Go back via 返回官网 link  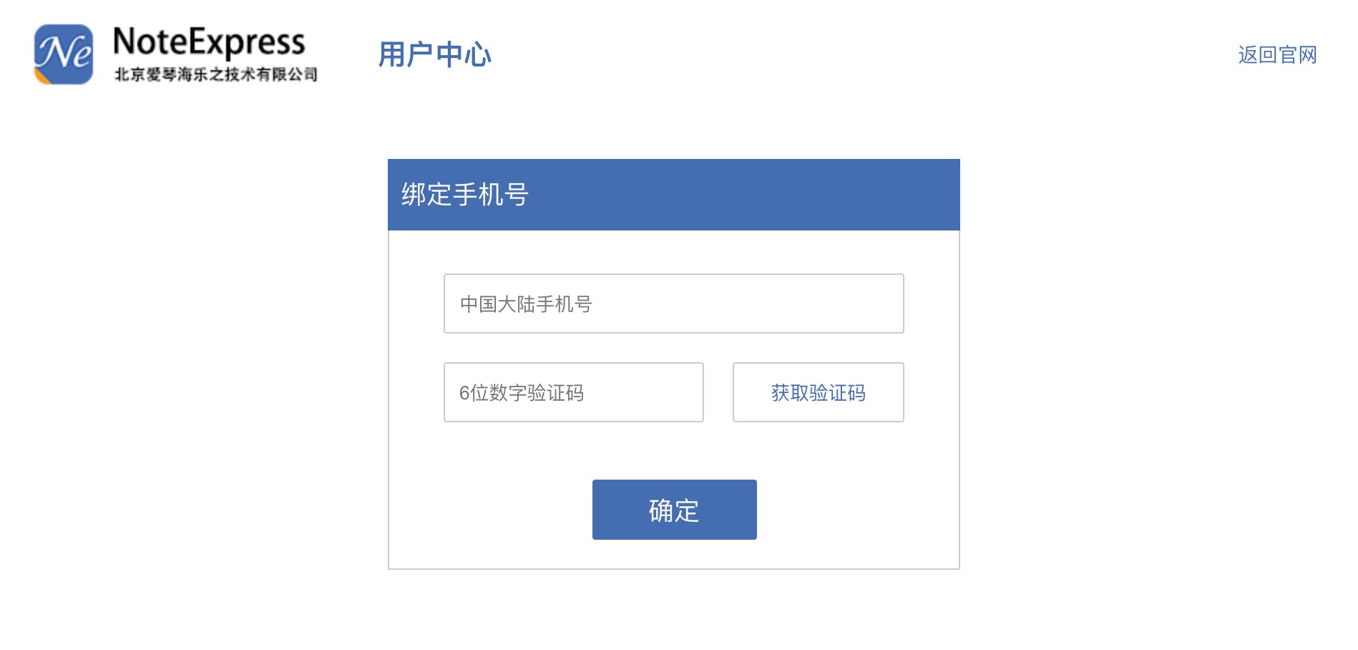click(1277, 54)
